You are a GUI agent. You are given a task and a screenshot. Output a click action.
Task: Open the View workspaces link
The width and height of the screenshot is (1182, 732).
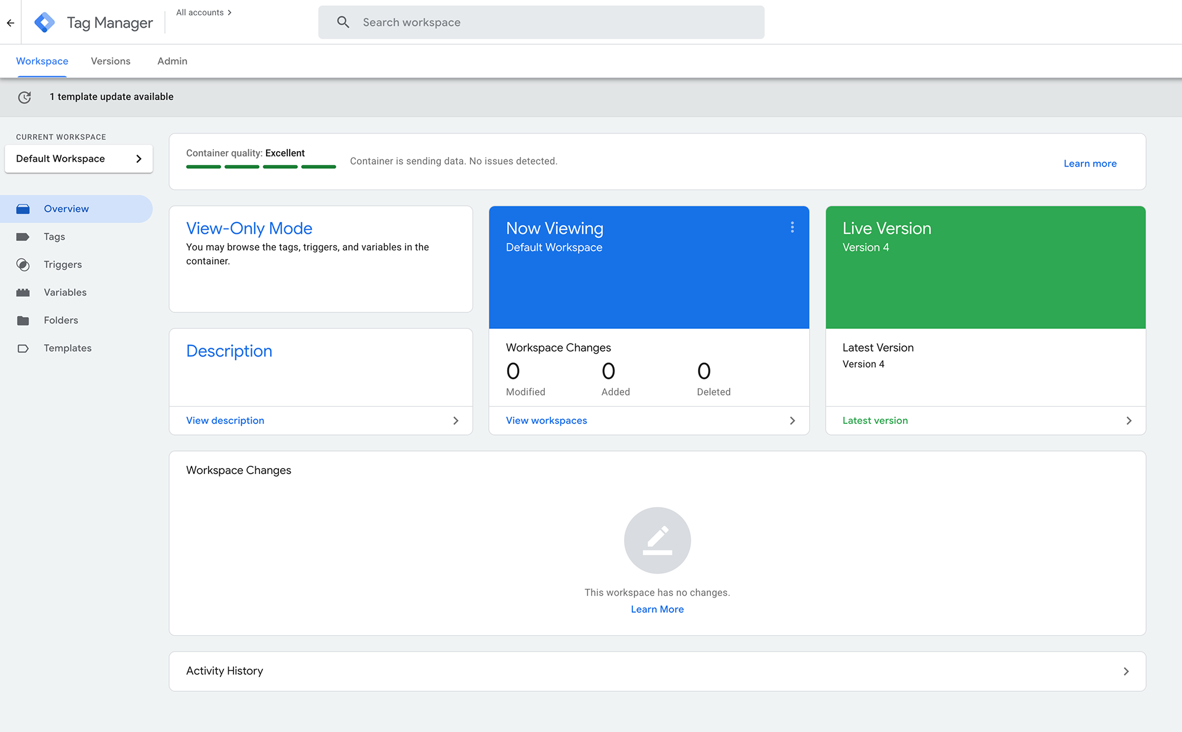pyautogui.click(x=547, y=421)
